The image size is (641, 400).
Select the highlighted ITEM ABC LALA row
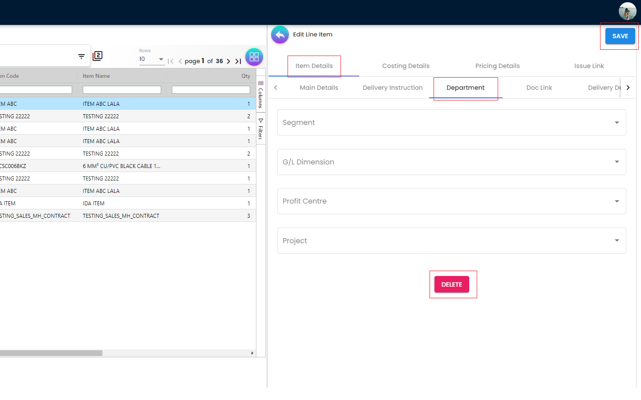[128, 104]
